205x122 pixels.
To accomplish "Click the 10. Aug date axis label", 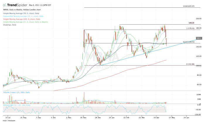I will pyautogui.click(x=23, y=118).
